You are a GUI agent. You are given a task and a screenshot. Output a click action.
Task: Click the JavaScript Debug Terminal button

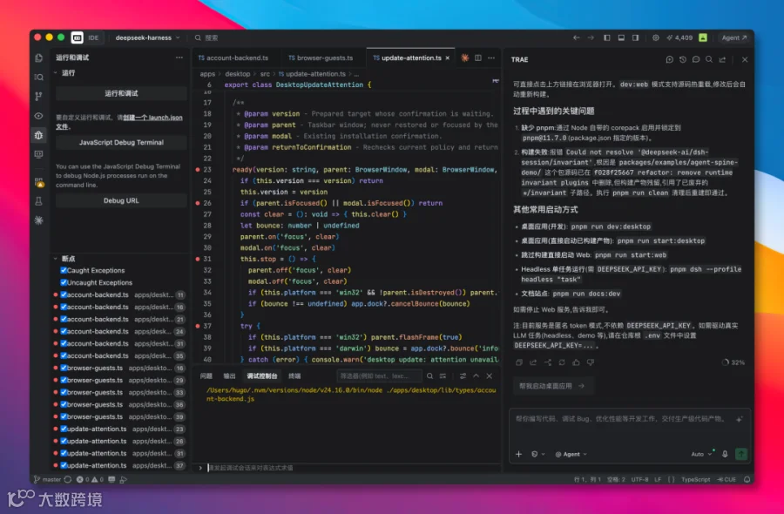pos(121,143)
